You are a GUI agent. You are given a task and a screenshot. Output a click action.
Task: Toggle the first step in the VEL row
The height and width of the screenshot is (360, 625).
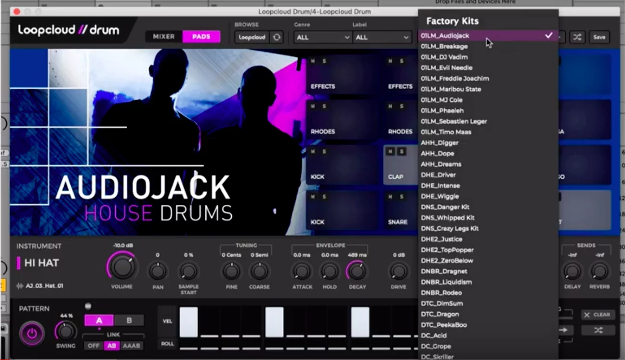point(188,322)
